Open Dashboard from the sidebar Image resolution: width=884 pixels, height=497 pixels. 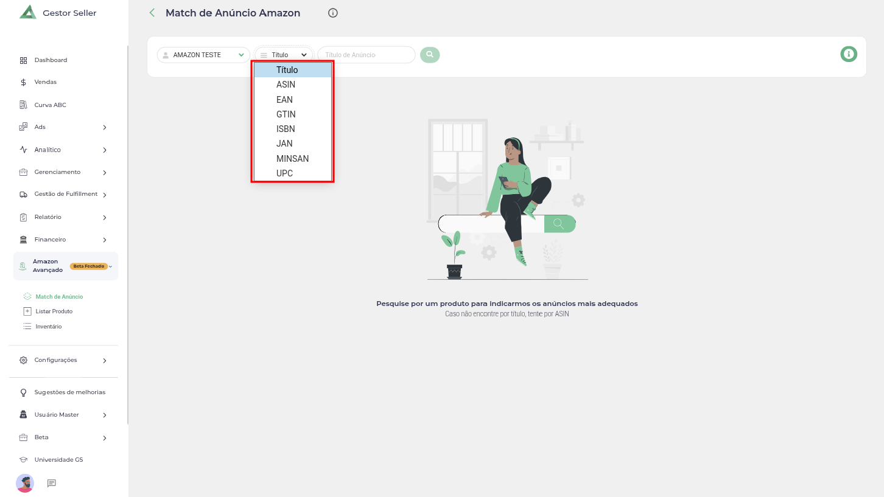pos(51,60)
